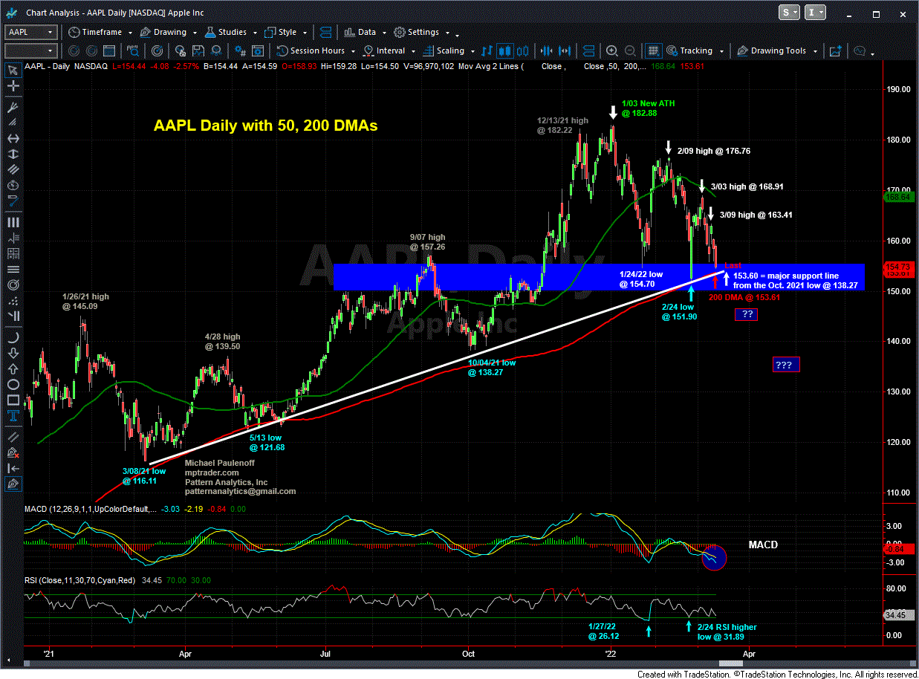Screen dimensions: 919x679
Task: Select the up arrow drawing tool
Action: 13,368
